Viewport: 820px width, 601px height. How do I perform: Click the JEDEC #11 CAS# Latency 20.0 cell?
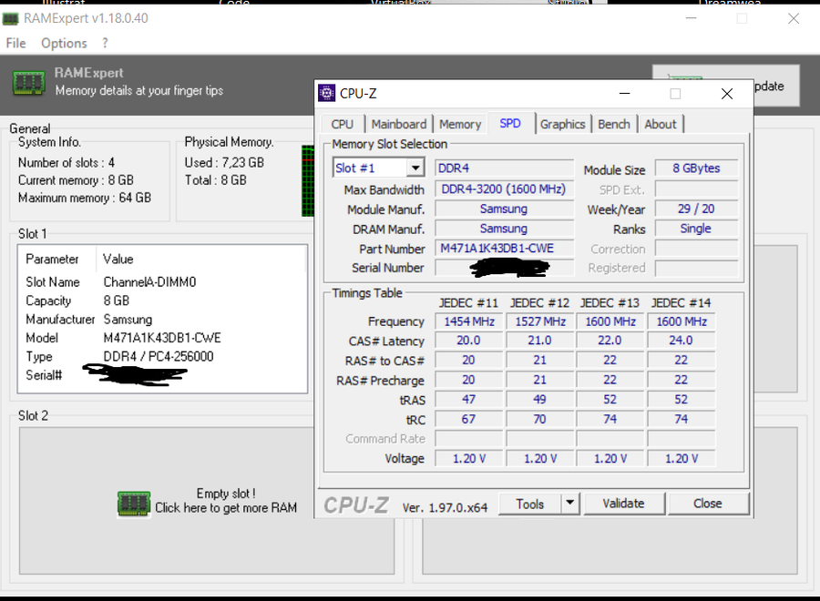click(x=469, y=341)
